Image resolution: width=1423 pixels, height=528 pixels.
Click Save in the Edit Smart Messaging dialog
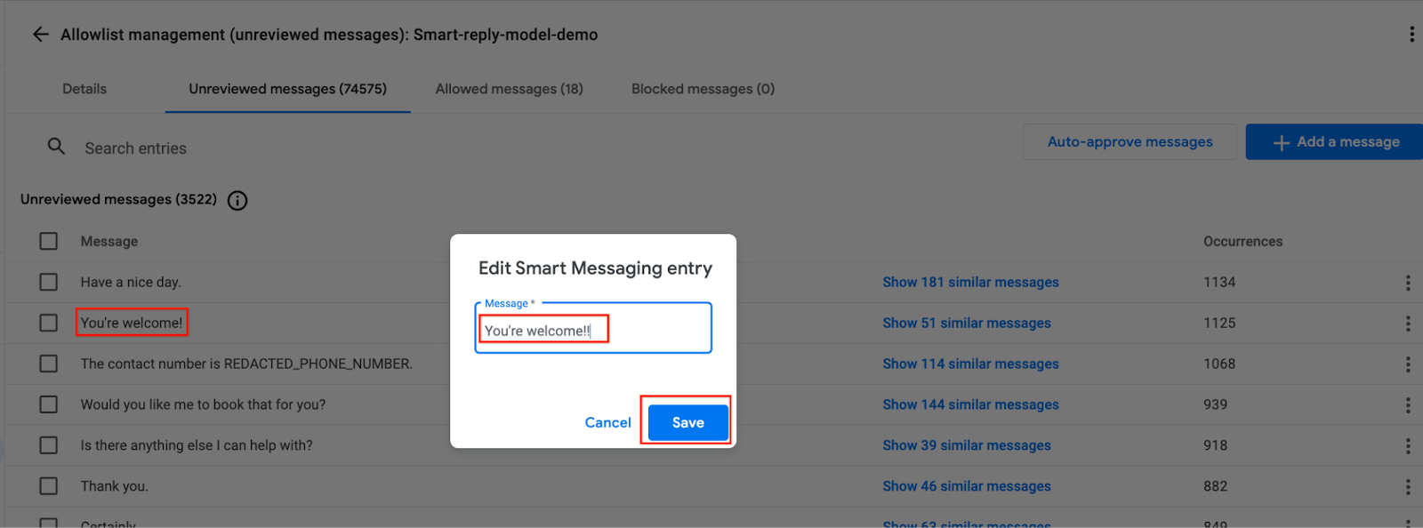coord(688,423)
